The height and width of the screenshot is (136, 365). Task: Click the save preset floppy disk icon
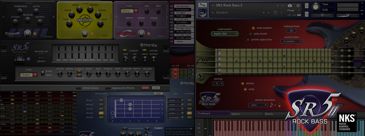coord(275,13)
